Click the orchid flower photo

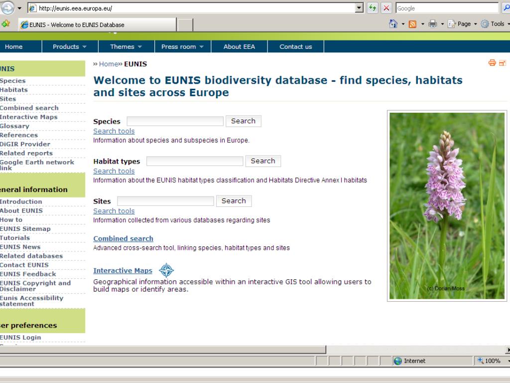coord(447,206)
